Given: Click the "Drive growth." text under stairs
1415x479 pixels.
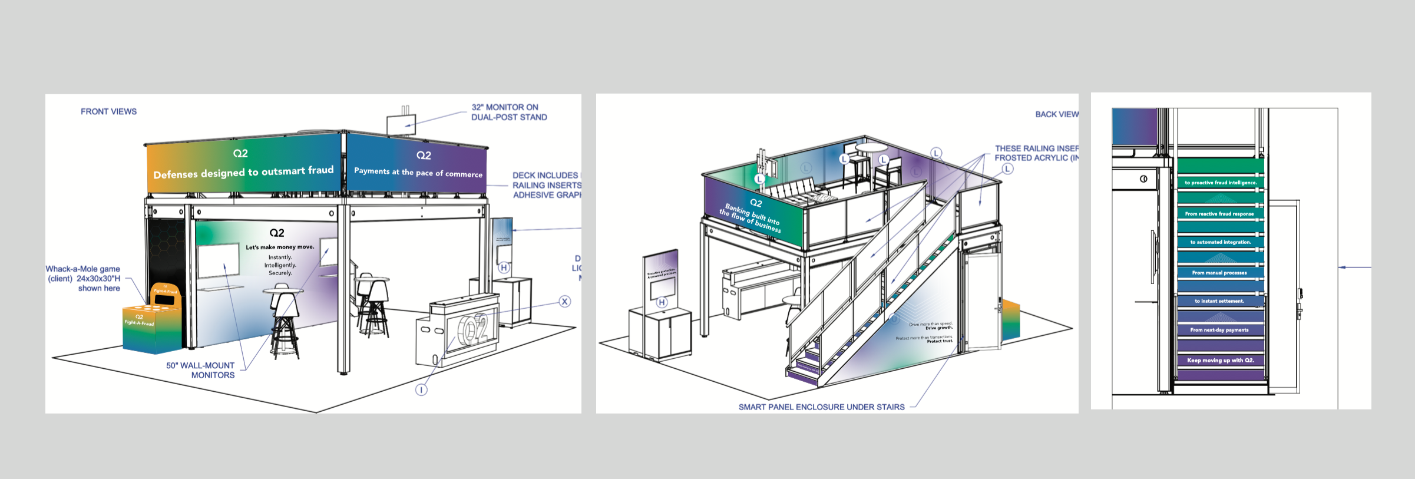Looking at the screenshot, I should click(938, 328).
